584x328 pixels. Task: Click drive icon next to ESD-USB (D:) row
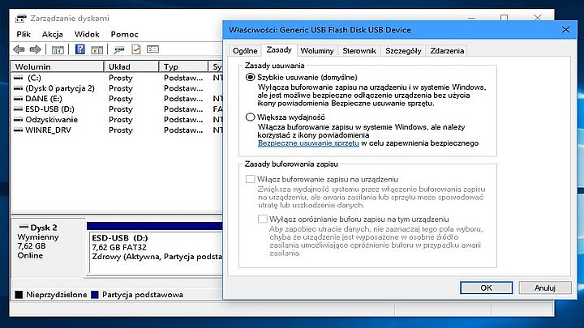[x=18, y=109]
